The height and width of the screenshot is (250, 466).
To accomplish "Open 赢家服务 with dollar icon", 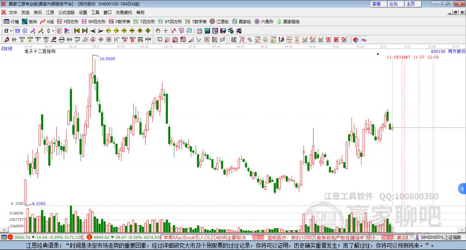I will pos(288,22).
